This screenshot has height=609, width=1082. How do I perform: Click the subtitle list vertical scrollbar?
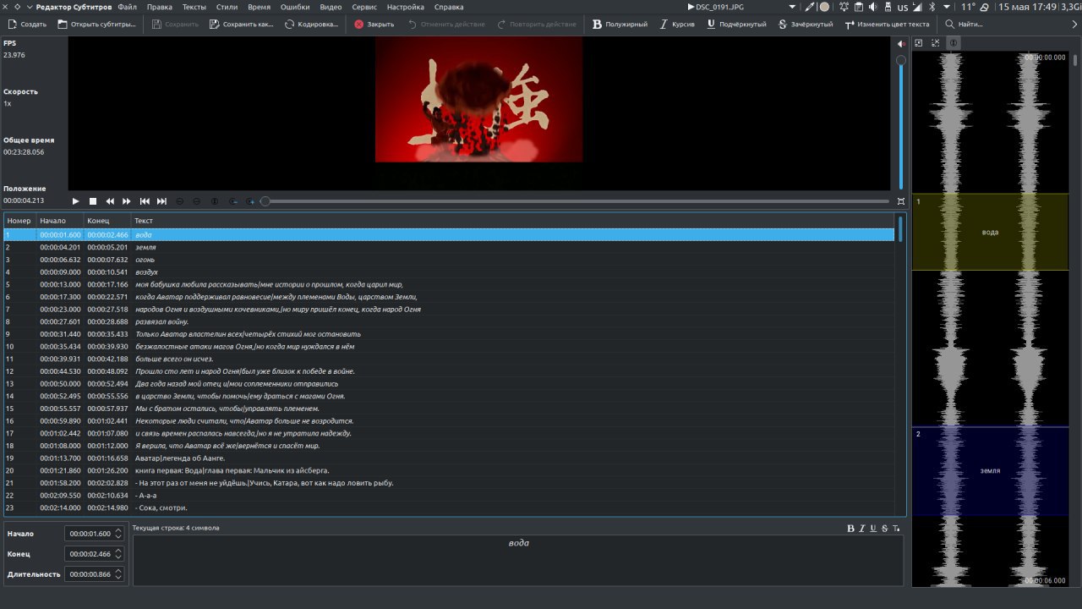pyautogui.click(x=900, y=228)
